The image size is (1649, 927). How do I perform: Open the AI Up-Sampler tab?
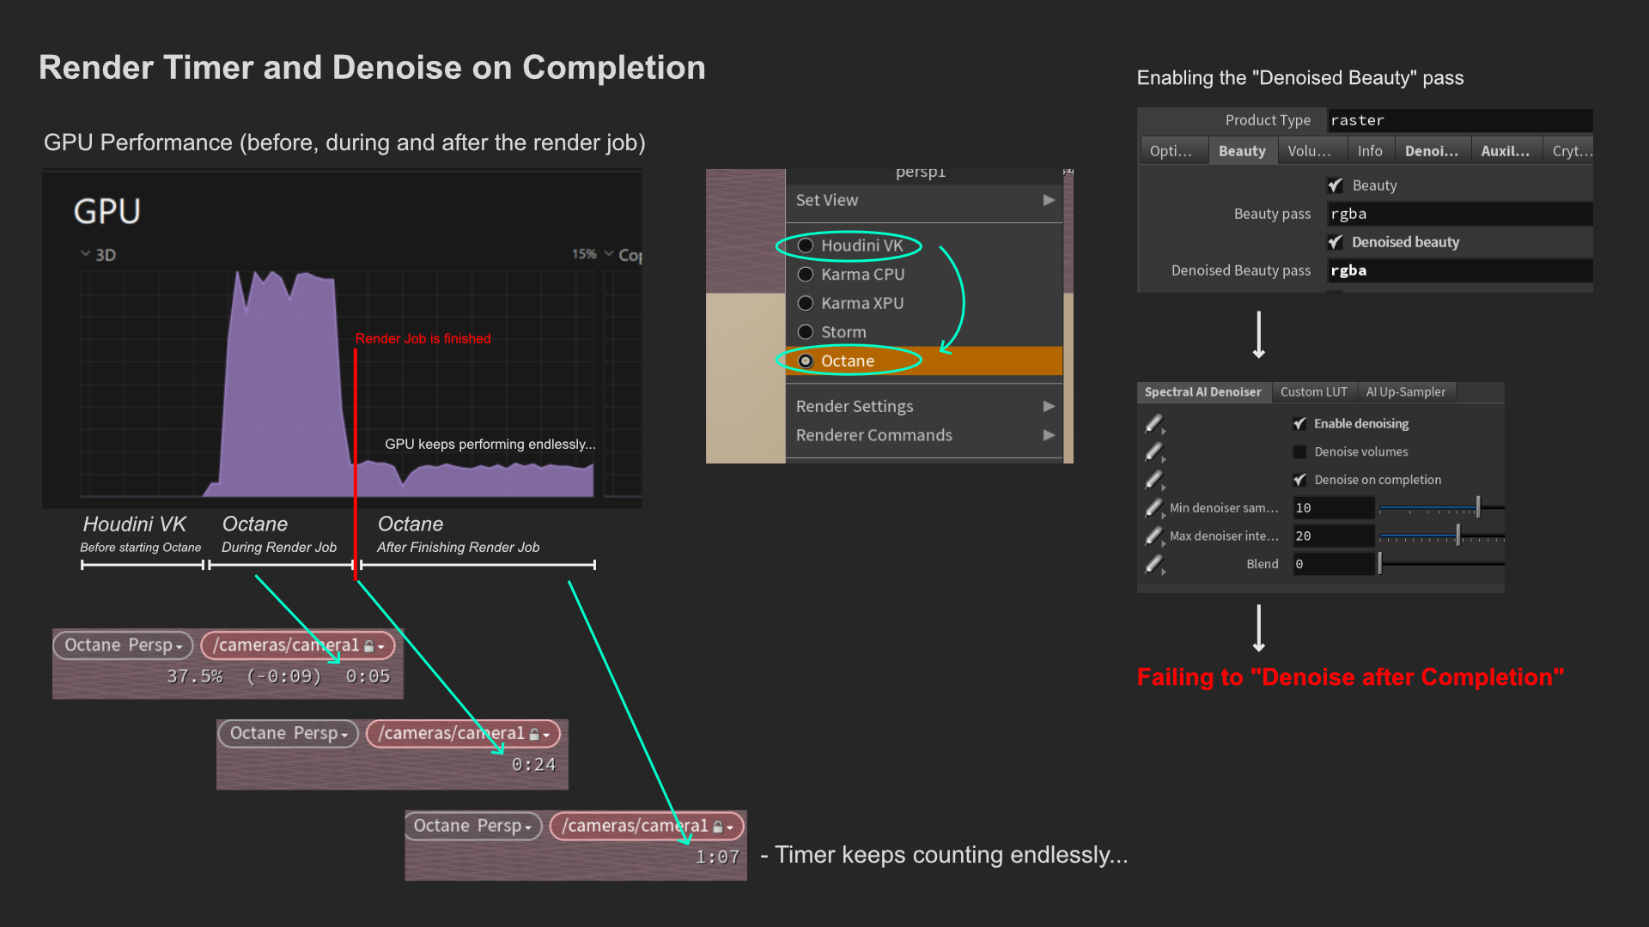click(1405, 392)
